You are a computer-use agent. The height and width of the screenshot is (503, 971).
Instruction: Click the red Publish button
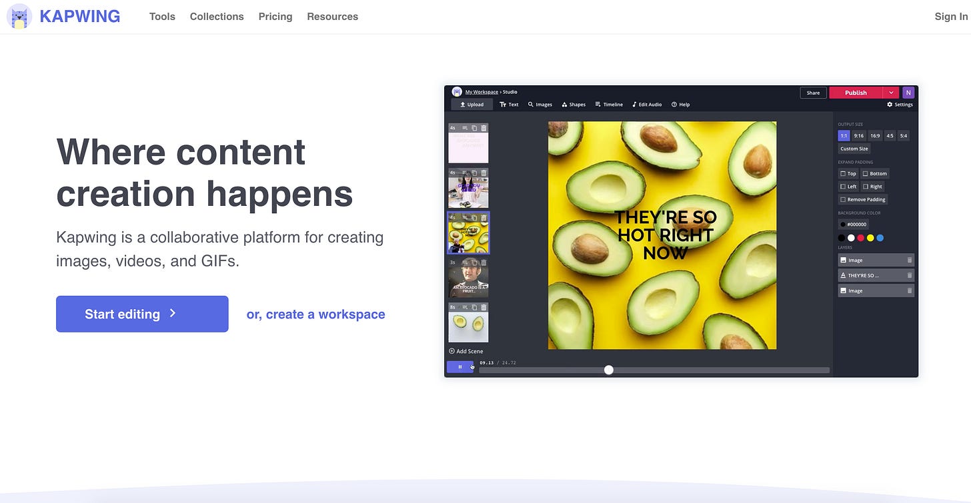point(856,93)
